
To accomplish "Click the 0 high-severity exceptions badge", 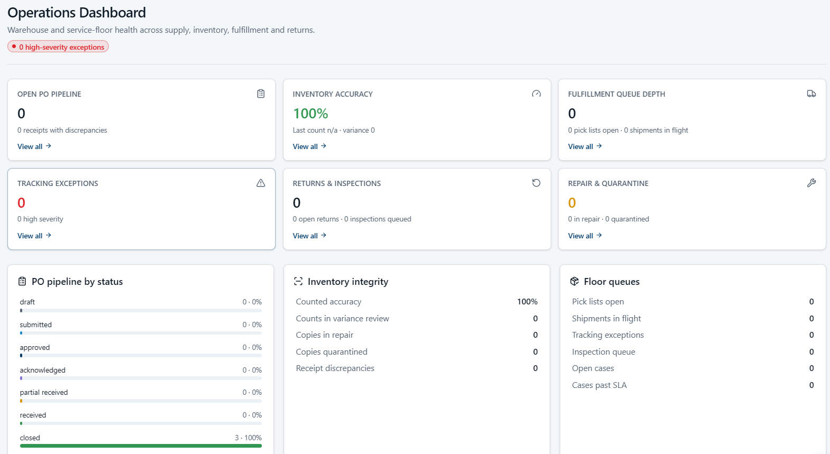I will (58, 47).
